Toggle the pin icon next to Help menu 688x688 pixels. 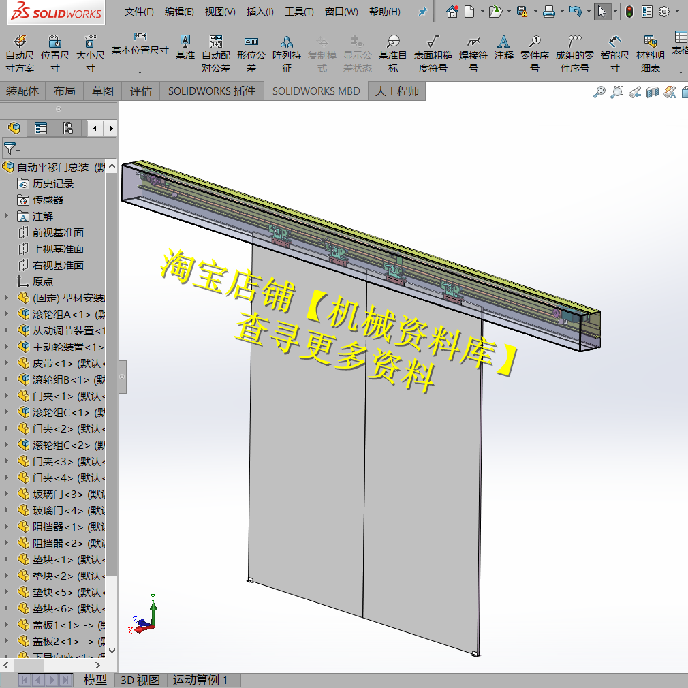[422, 12]
